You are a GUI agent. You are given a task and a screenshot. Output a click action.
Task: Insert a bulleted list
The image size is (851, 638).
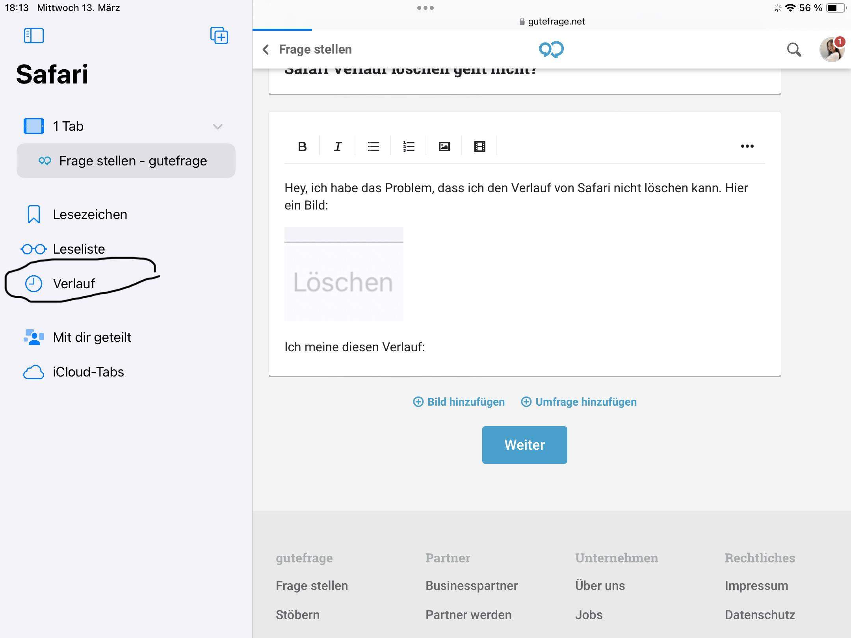(x=373, y=147)
